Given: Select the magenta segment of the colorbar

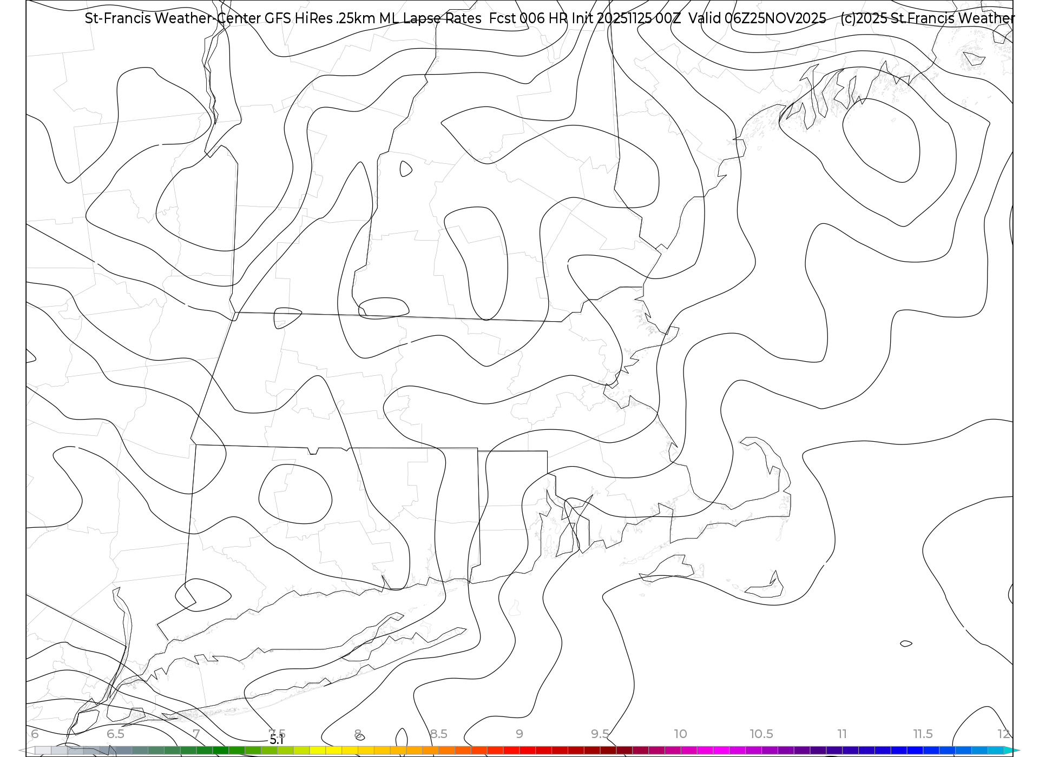Looking at the screenshot, I should tap(721, 751).
